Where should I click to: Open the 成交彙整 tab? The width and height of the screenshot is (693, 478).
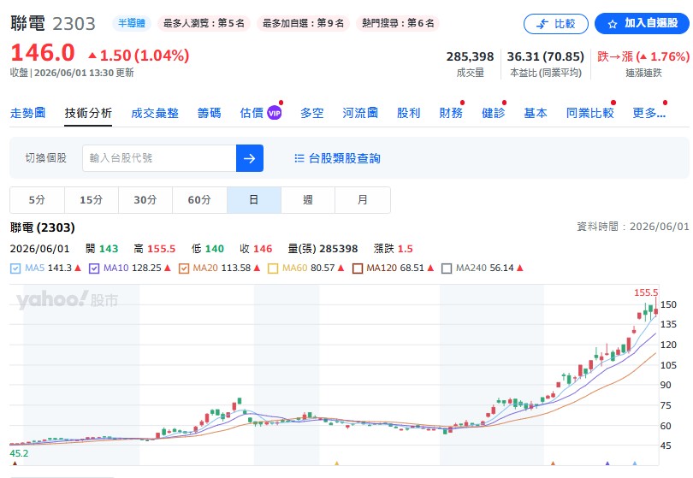155,113
